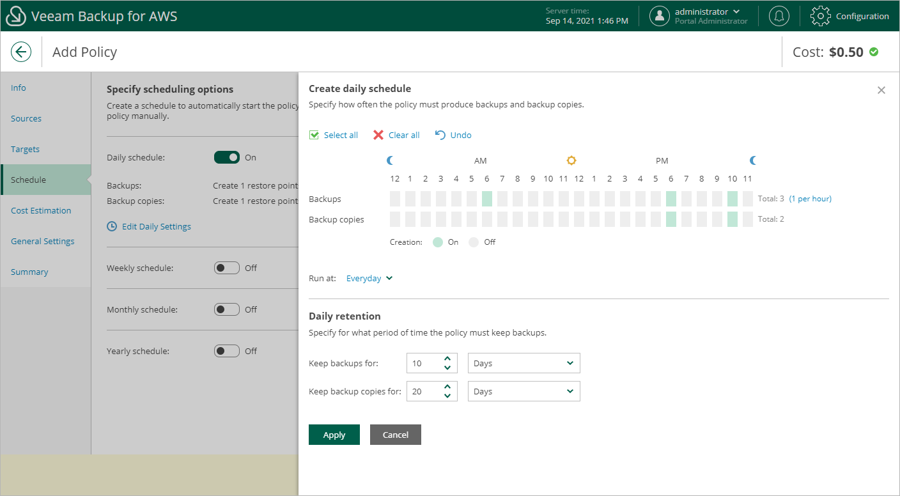Disable the Backups 10 PM hour cell
This screenshot has height=496, width=900.
click(x=733, y=199)
